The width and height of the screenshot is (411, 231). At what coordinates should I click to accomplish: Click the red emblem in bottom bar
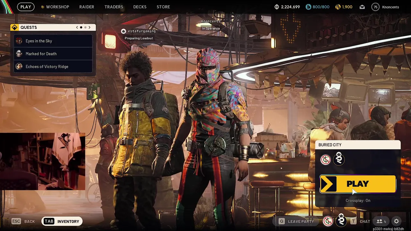328,221
